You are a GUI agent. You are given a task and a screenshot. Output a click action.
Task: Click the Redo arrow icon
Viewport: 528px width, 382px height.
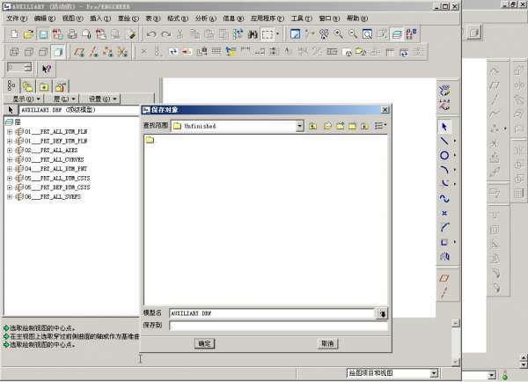tap(165, 34)
